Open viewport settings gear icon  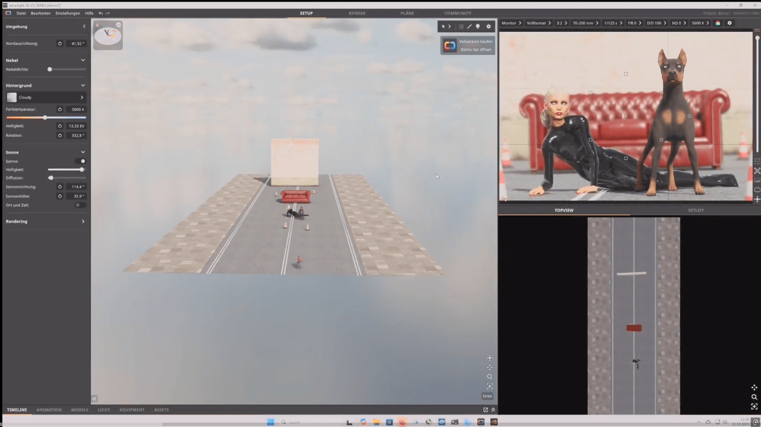[x=488, y=26]
